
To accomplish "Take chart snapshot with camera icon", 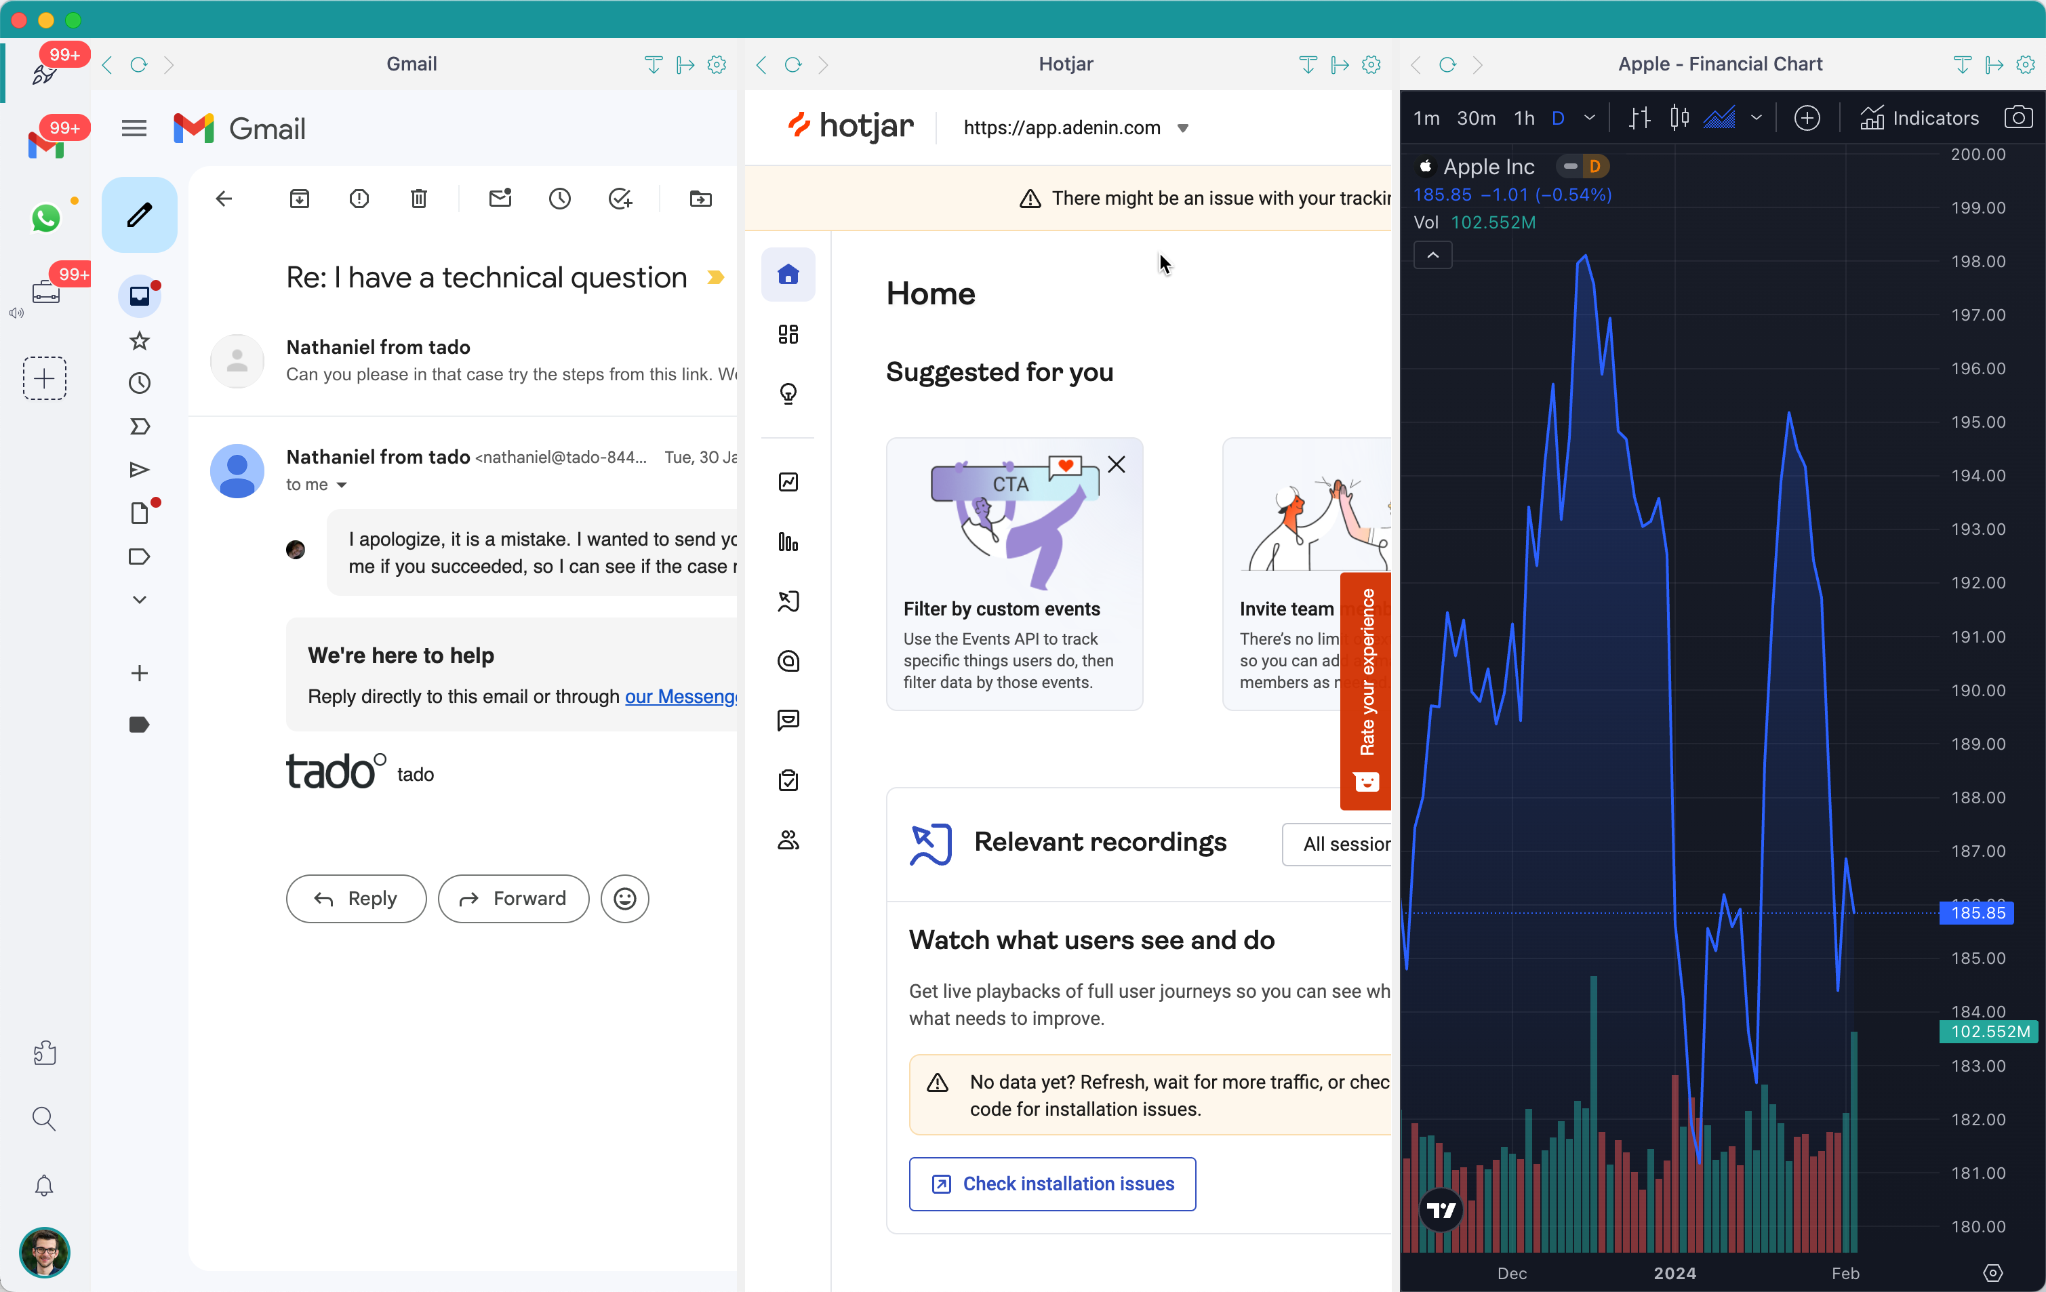I will [x=2019, y=117].
